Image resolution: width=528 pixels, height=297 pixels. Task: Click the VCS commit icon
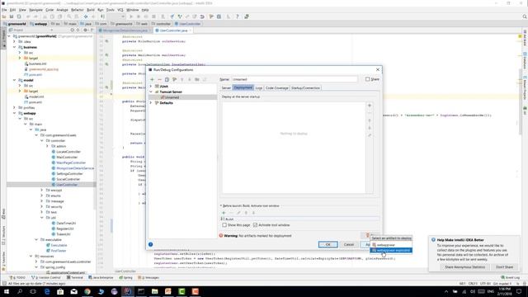click(180, 16)
